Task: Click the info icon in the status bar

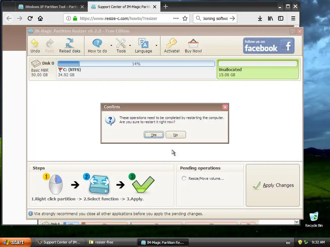Action: (x=31, y=214)
